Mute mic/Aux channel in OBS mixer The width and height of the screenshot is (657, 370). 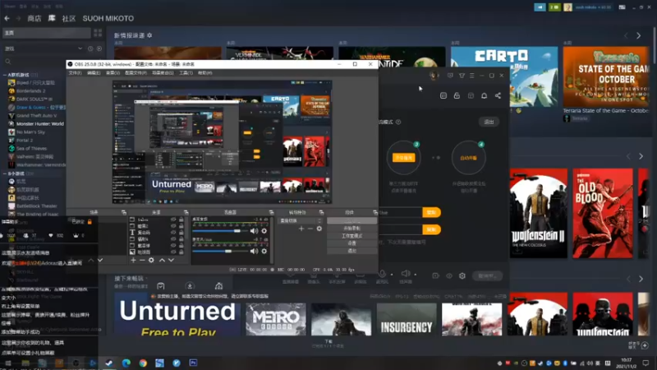(x=254, y=251)
